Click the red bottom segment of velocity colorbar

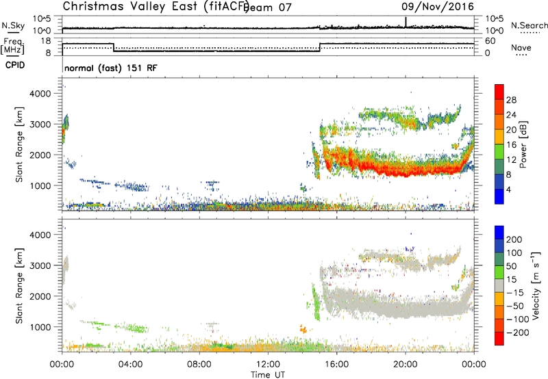[499, 339]
